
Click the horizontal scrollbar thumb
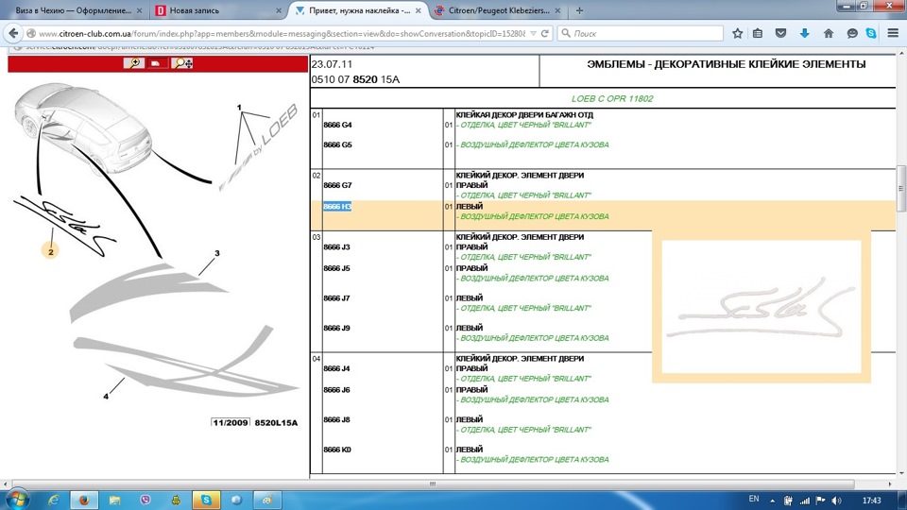pyautogui.click(x=433, y=484)
